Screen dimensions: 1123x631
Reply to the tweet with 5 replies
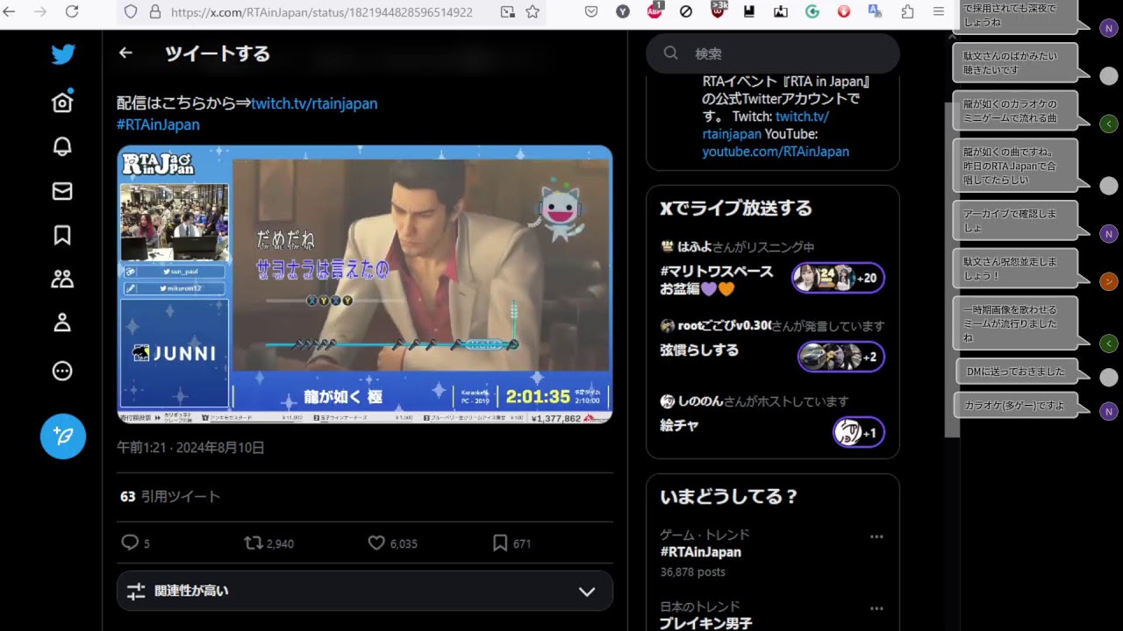tap(130, 543)
